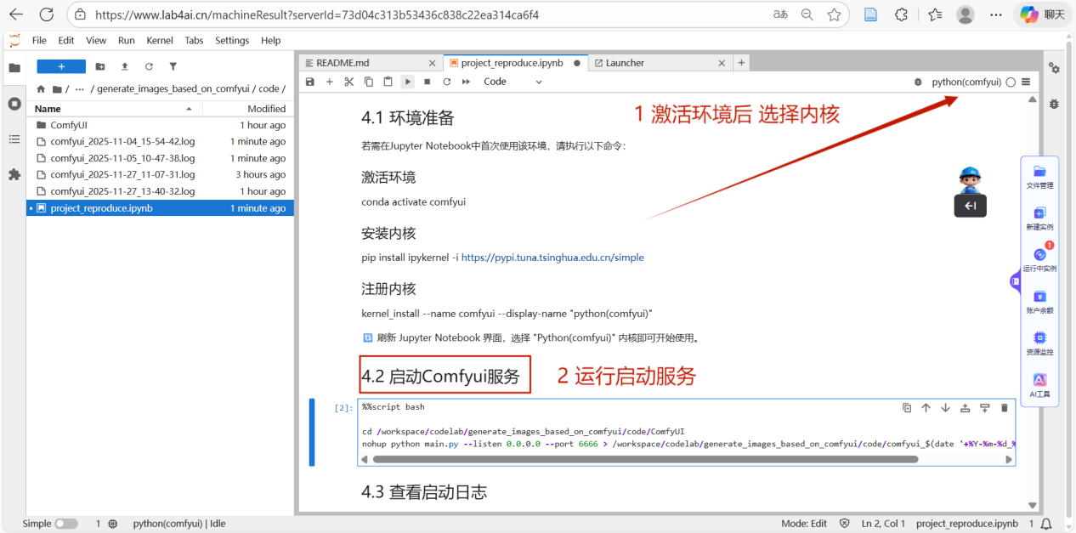Open the Kernel menu

[x=160, y=40]
